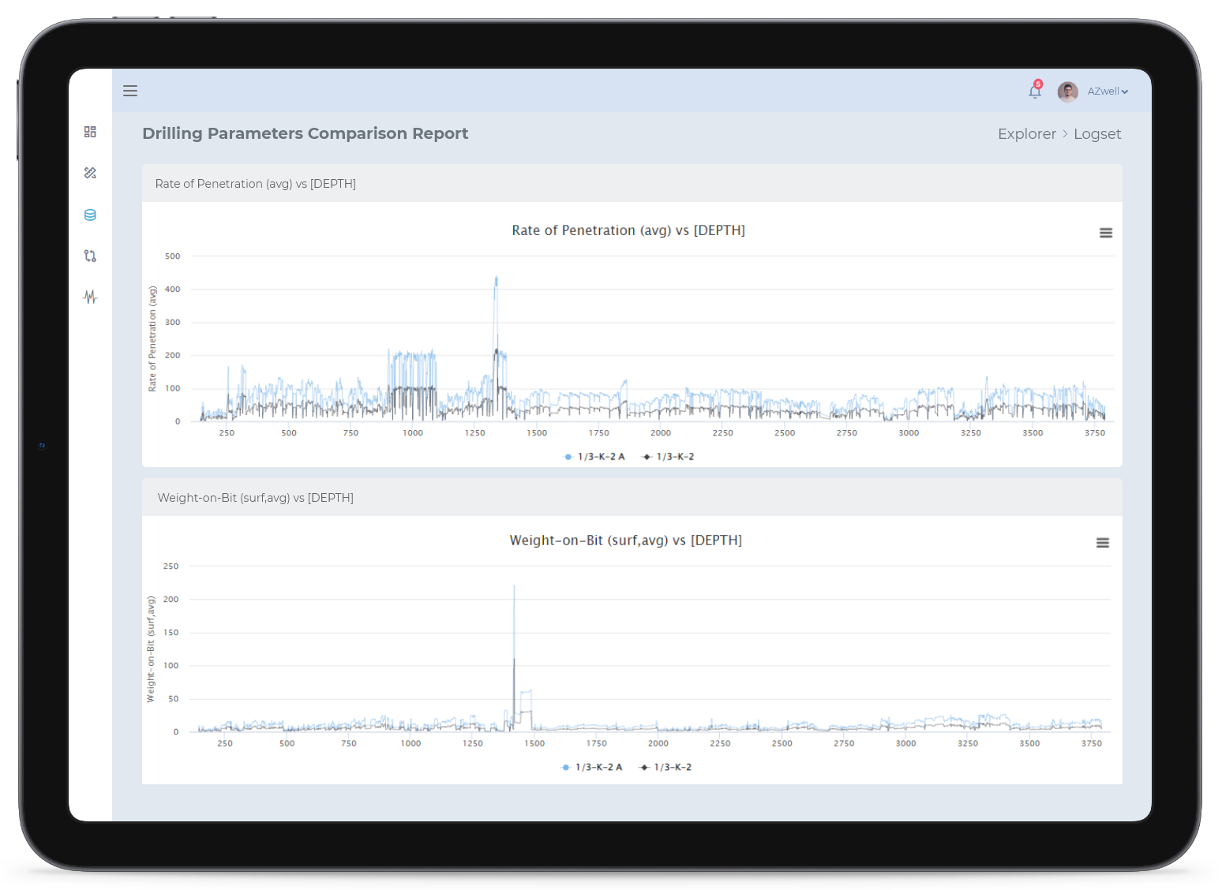
Task: Go to Explorer in the breadcrumb
Action: 1026,134
